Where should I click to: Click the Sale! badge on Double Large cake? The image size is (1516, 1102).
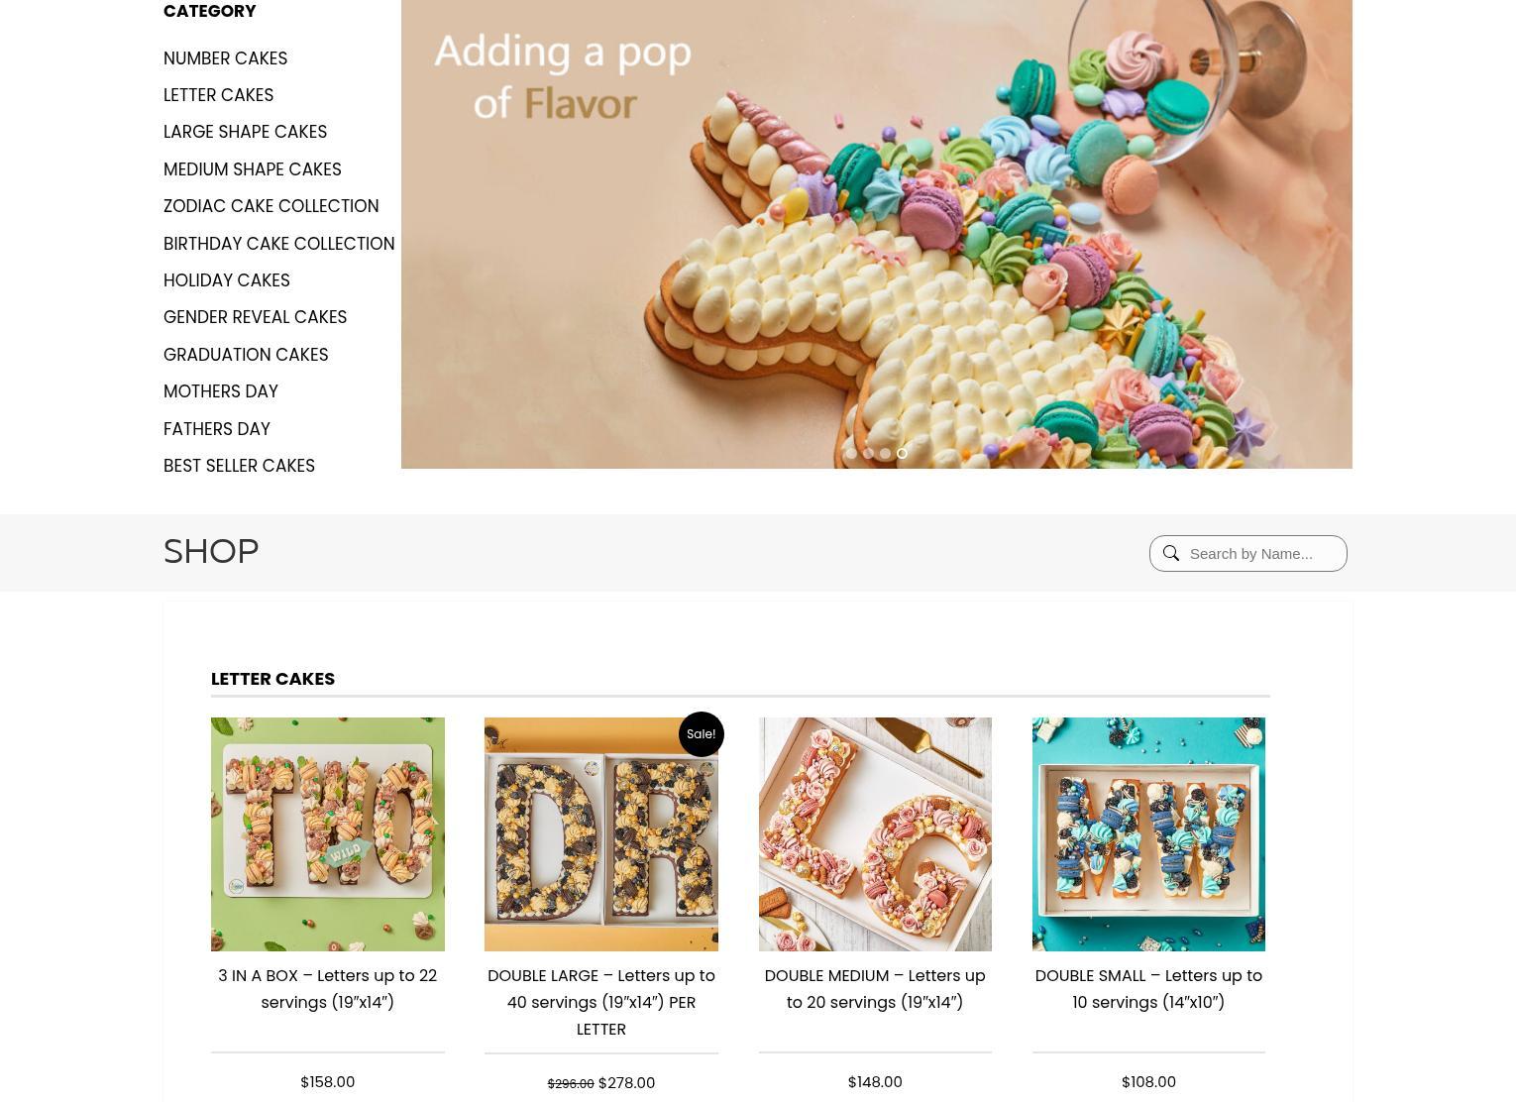pyautogui.click(x=701, y=734)
